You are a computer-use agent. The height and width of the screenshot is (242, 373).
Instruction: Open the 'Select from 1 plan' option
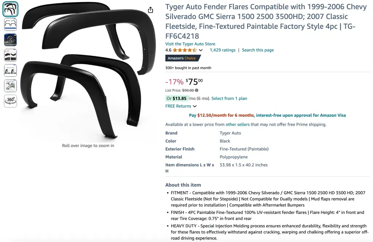tap(229, 98)
